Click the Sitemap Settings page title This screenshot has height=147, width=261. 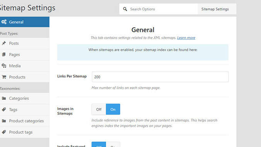point(27,8)
